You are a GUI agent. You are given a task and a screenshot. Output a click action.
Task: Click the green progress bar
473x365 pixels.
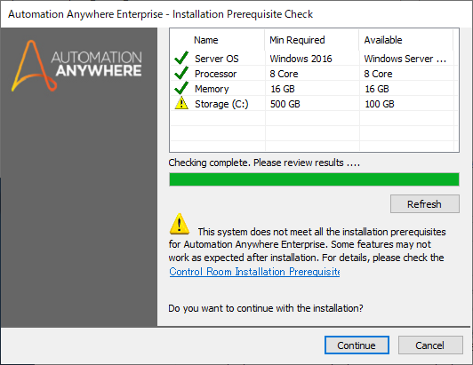(x=314, y=179)
